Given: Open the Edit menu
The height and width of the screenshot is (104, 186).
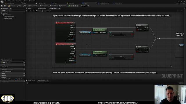Looking at the screenshot, I should tap(9, 1).
